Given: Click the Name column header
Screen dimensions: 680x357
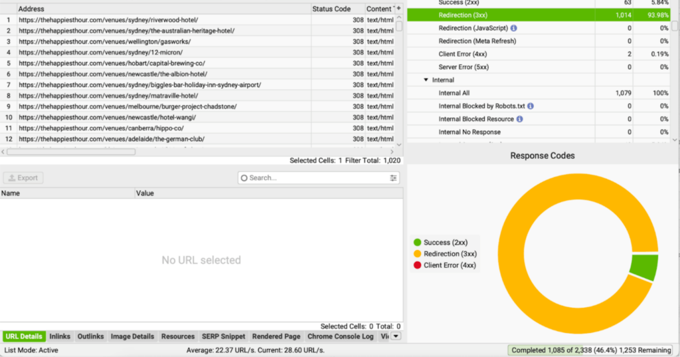Looking at the screenshot, I should [68, 193].
